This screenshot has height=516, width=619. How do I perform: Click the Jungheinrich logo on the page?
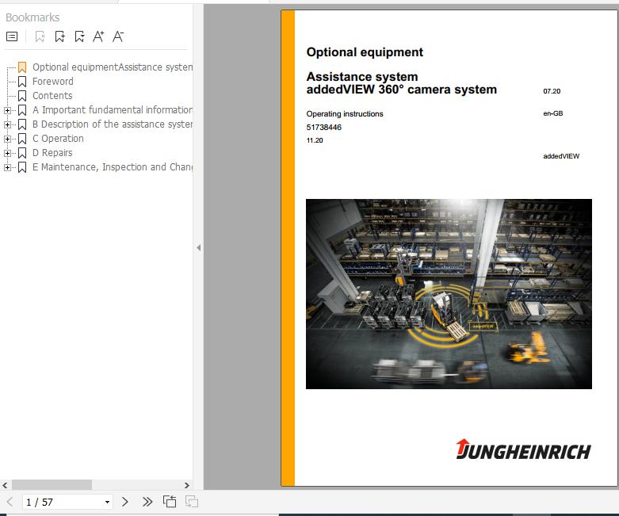[x=523, y=449]
